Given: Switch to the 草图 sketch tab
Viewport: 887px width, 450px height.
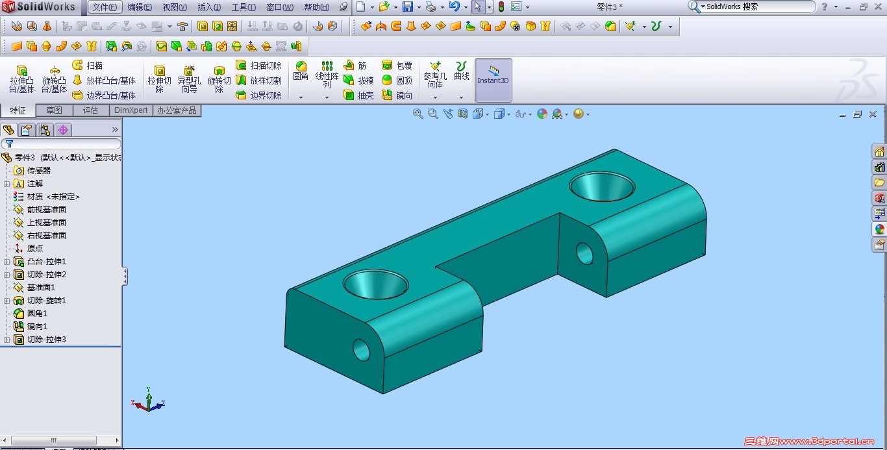Looking at the screenshot, I should click(x=54, y=110).
